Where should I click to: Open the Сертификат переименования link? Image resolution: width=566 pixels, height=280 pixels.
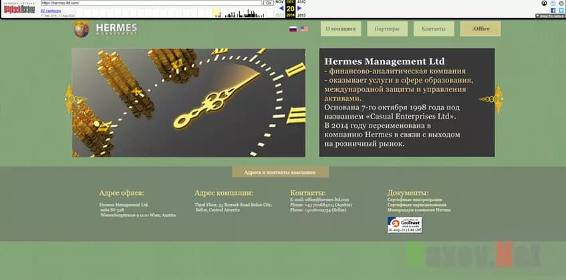pos(417,205)
